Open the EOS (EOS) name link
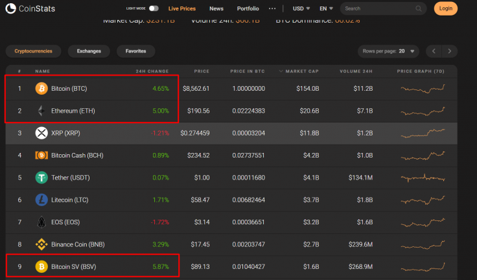 (65, 222)
